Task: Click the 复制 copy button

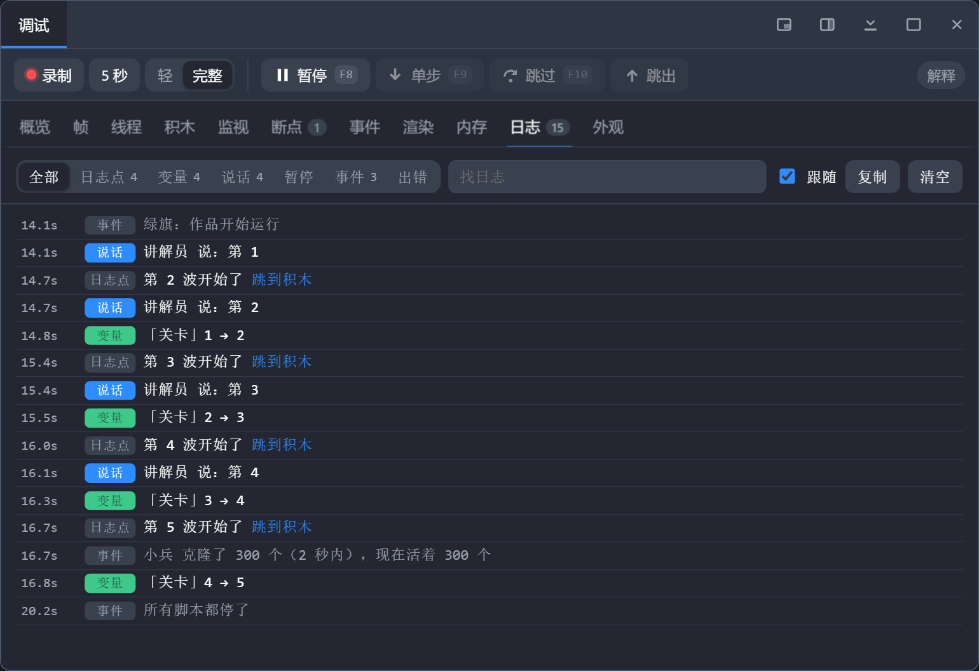Action: [872, 177]
